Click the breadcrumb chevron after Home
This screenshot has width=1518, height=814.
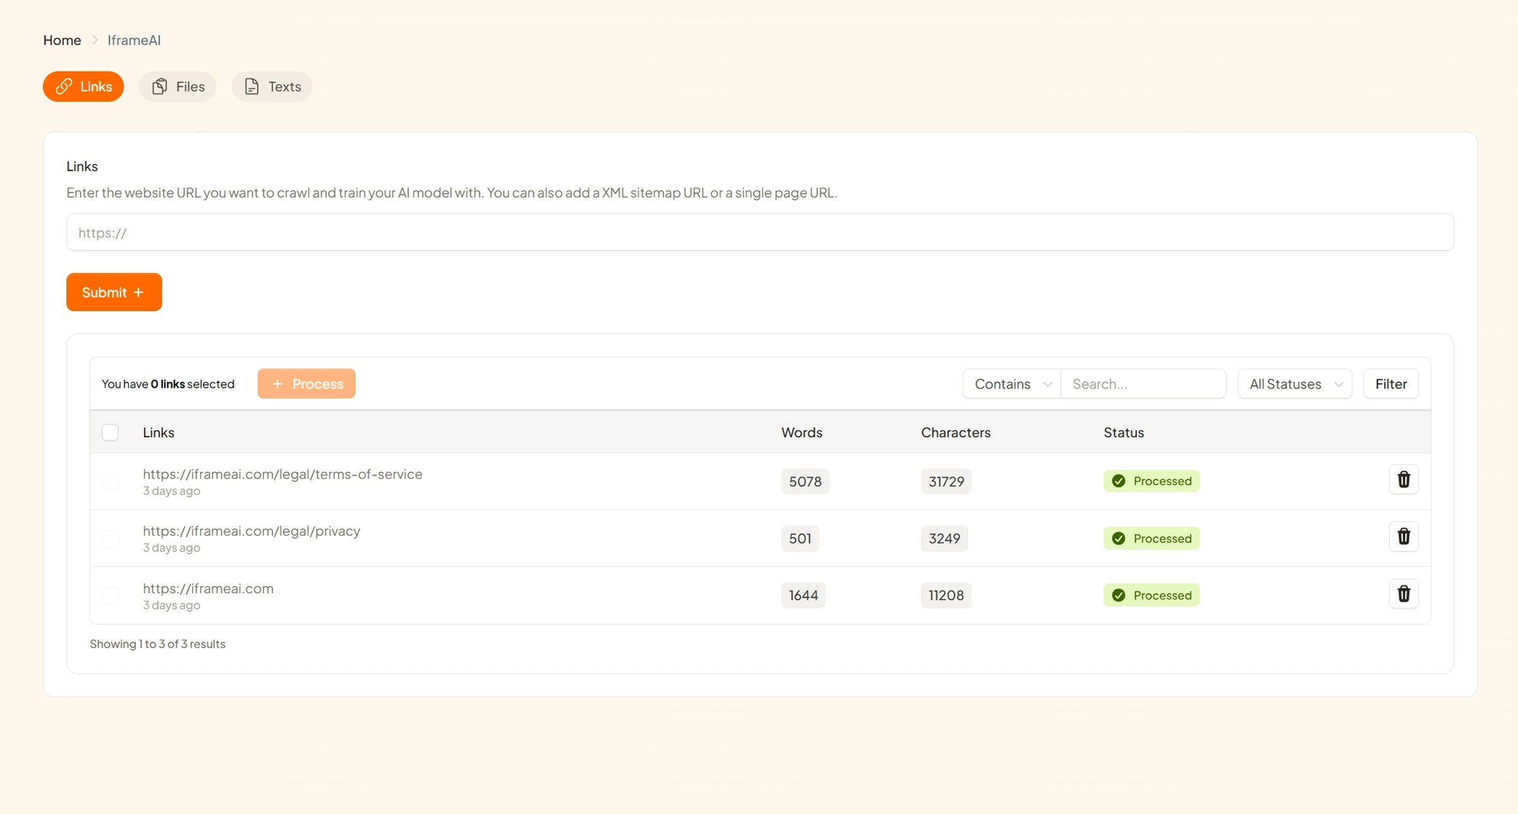tap(95, 40)
